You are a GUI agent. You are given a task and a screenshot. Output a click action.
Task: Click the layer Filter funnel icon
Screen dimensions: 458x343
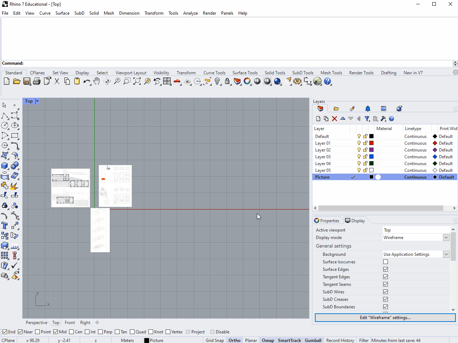click(x=367, y=119)
